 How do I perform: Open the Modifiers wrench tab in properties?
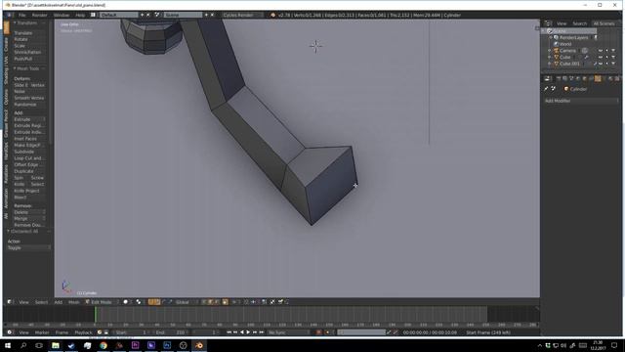coord(598,78)
